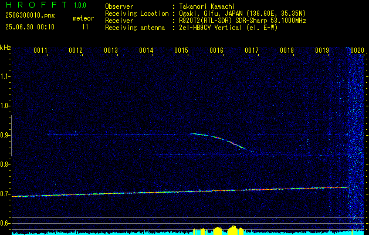Select filename 2506300010.png
The height and width of the screenshot is (235, 369).
pyautogui.click(x=30, y=16)
